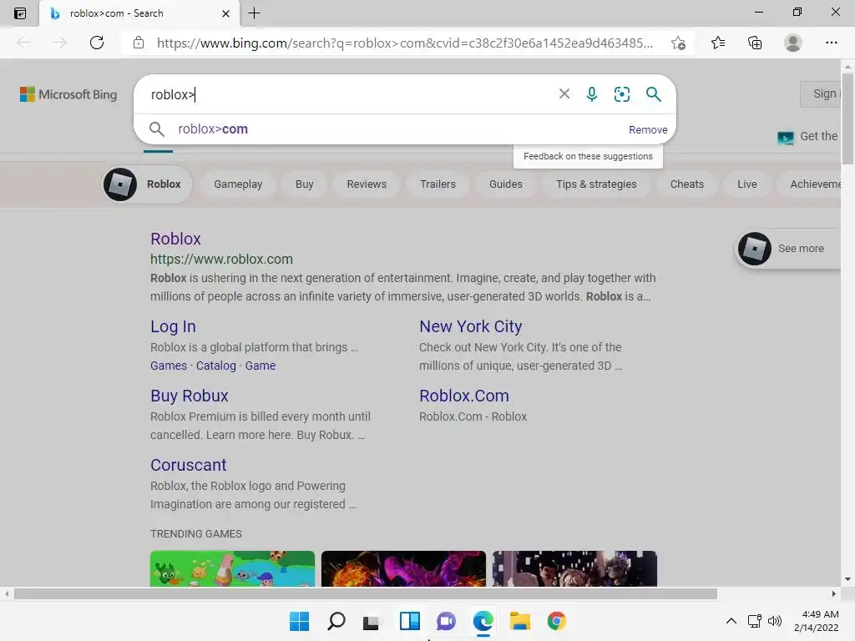Image resolution: width=855 pixels, height=641 pixels.
Task: Click in the Bing search input field
Action: point(349,94)
